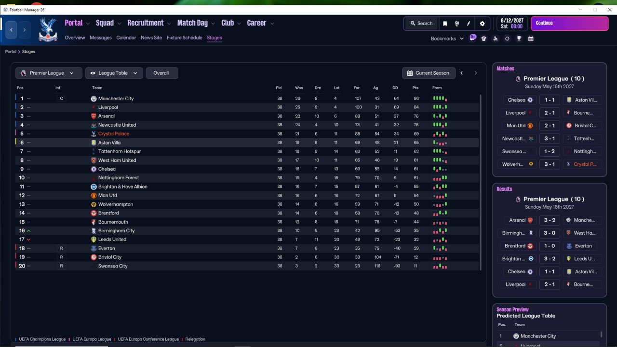Switch to the Overview tab
The image size is (617, 347).
point(75,38)
